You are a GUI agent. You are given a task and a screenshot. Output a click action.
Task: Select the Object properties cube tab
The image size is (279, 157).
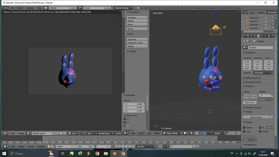point(259,36)
